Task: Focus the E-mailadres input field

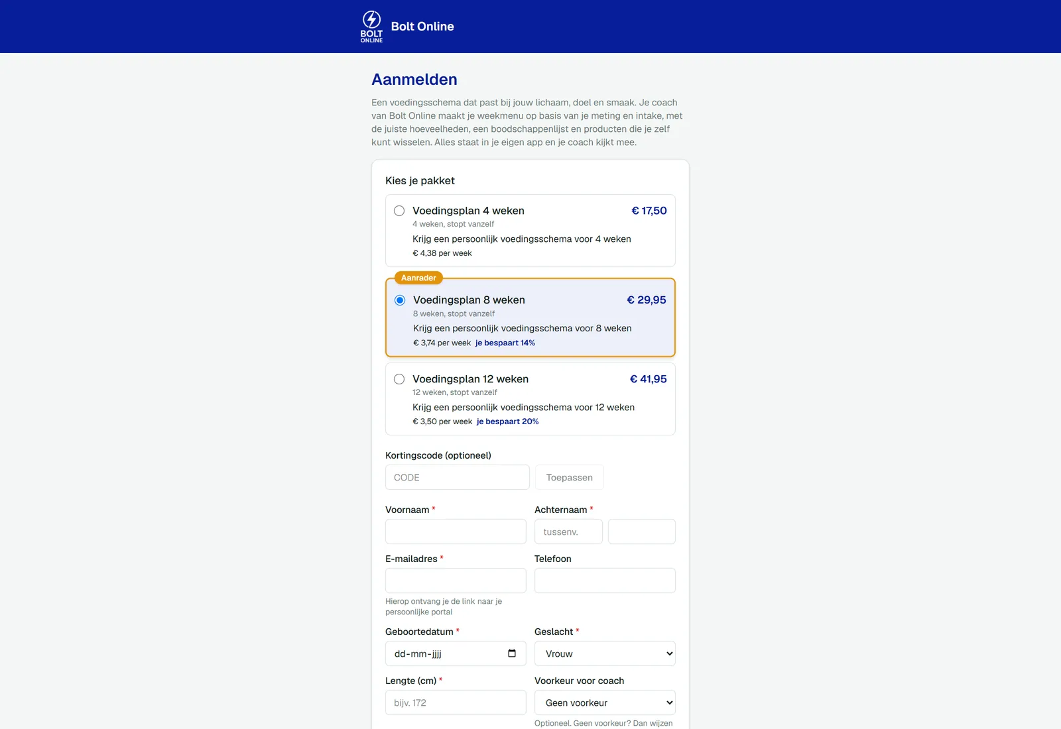Action: pos(456,581)
